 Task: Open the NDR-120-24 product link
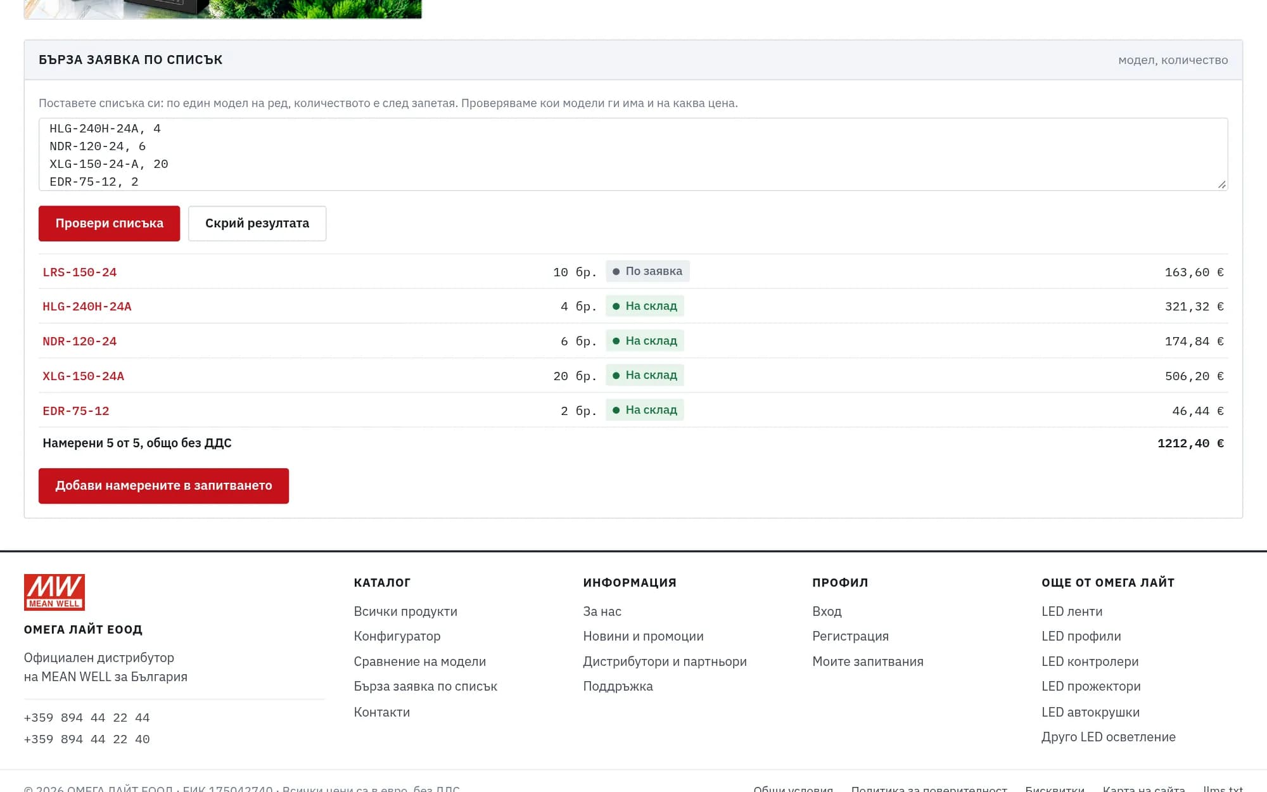click(x=80, y=342)
